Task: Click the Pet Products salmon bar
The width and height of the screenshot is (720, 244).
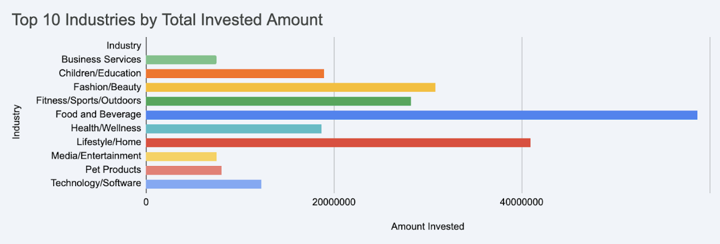Action: pyautogui.click(x=183, y=170)
